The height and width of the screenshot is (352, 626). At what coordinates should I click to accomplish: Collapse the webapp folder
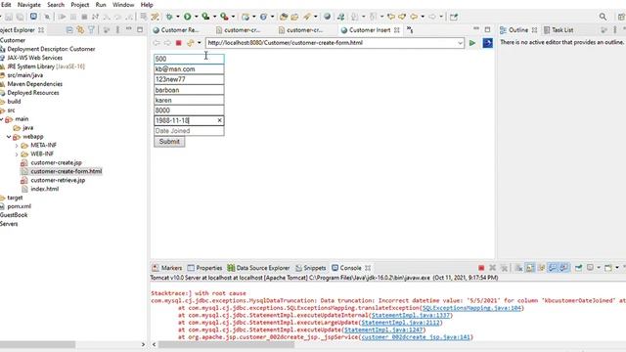click(x=9, y=137)
